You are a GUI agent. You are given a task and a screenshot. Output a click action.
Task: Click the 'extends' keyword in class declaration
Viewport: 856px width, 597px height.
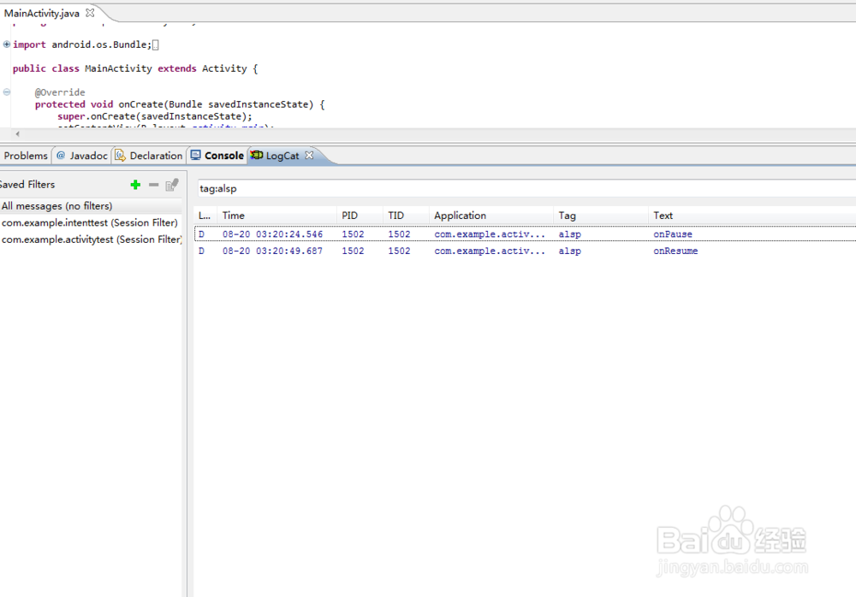pyautogui.click(x=177, y=68)
